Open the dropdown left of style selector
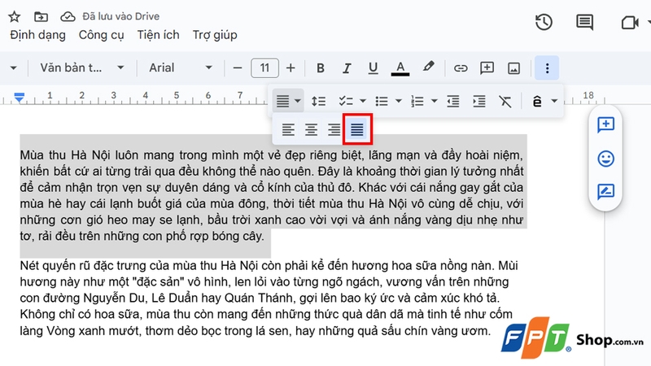 pyautogui.click(x=13, y=68)
